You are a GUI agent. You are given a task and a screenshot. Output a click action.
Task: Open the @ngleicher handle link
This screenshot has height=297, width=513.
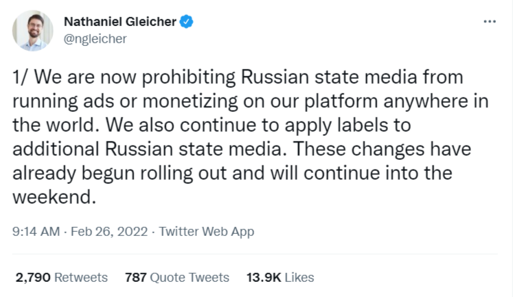click(x=95, y=39)
